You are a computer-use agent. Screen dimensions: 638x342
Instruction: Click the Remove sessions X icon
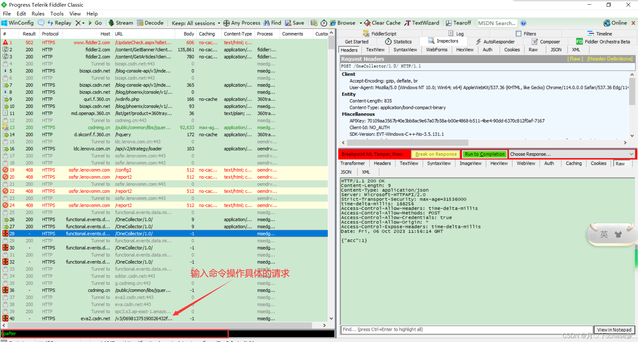(78, 23)
